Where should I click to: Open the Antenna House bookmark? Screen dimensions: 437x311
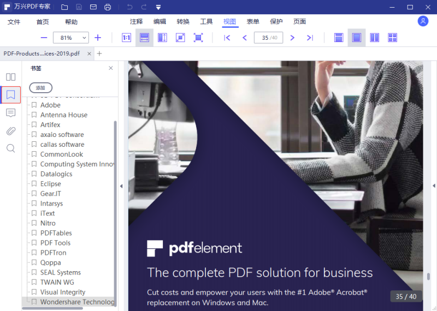tap(64, 115)
